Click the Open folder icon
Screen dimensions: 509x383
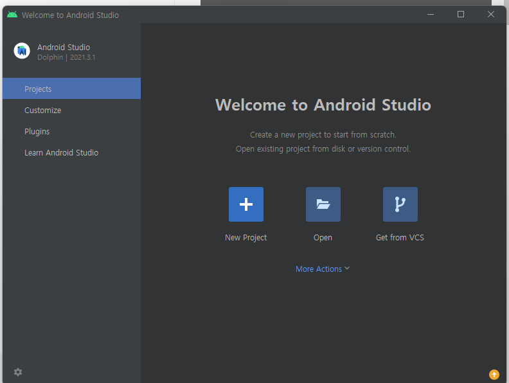(323, 204)
